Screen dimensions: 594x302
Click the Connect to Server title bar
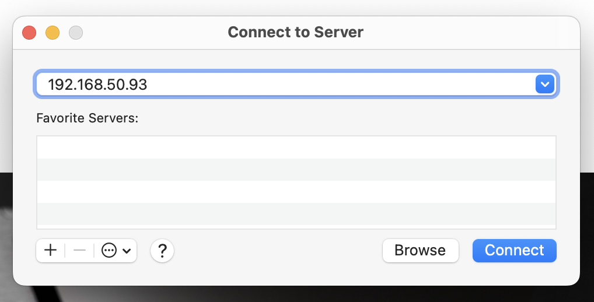pos(295,32)
